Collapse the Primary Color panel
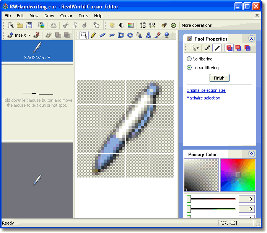 click(x=251, y=154)
